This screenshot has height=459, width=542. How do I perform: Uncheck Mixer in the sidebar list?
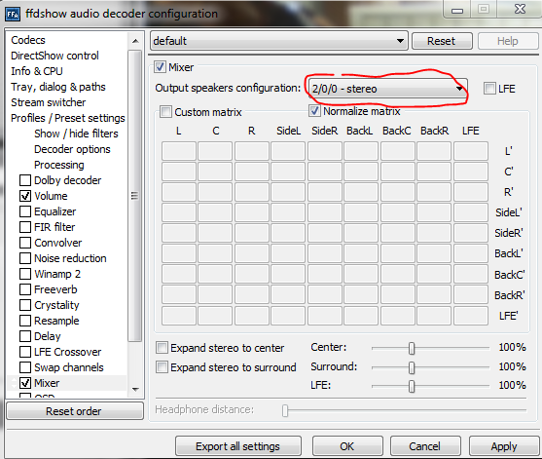pyautogui.click(x=25, y=383)
